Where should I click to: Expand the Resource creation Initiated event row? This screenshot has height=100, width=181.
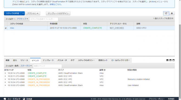[5, 79]
